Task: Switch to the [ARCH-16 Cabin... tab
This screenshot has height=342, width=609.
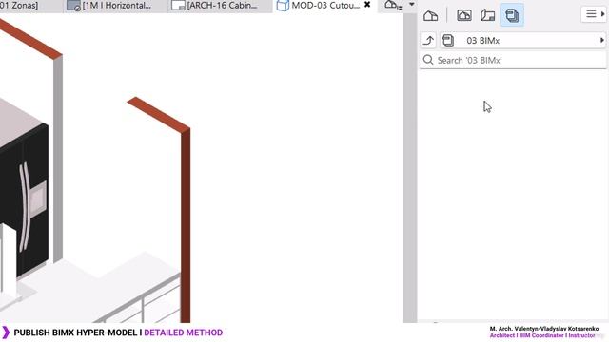Action: 220,6
